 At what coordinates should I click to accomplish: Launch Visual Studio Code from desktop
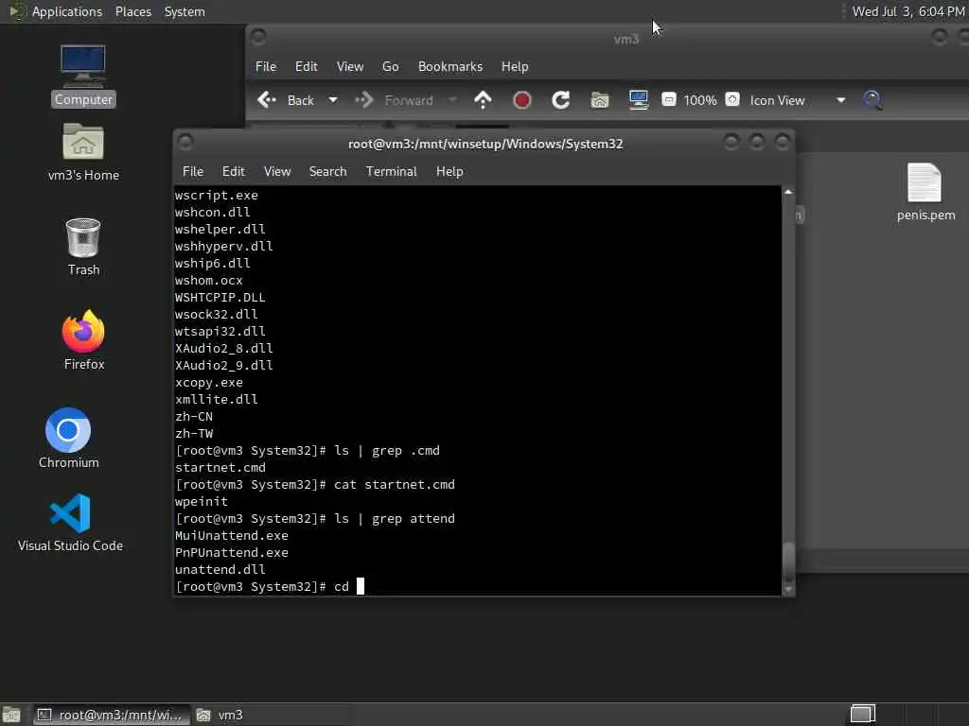click(x=70, y=522)
